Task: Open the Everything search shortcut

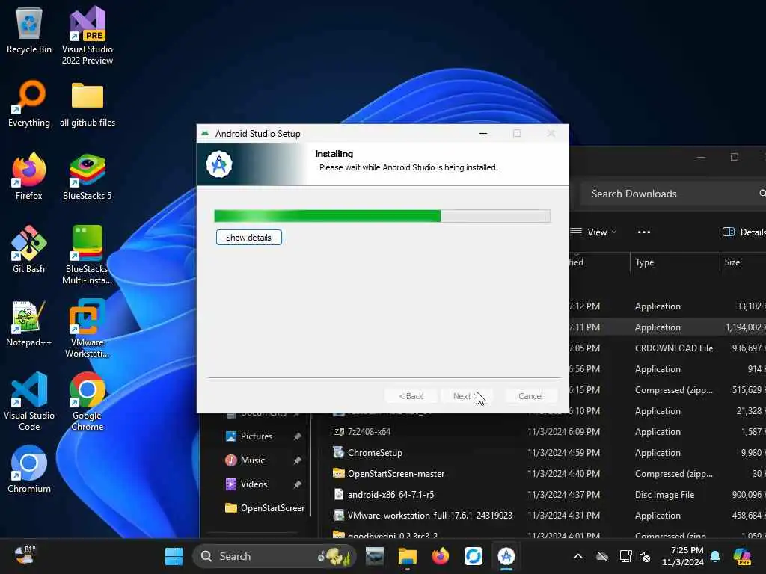Action: pyautogui.click(x=29, y=104)
